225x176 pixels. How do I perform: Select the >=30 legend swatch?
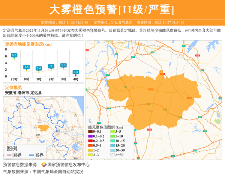pyautogui.click(x=112, y=154)
